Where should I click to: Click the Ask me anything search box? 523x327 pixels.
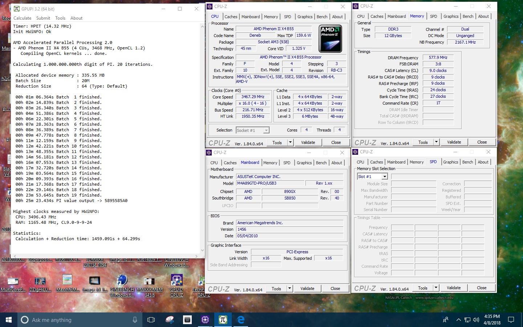coord(80,320)
